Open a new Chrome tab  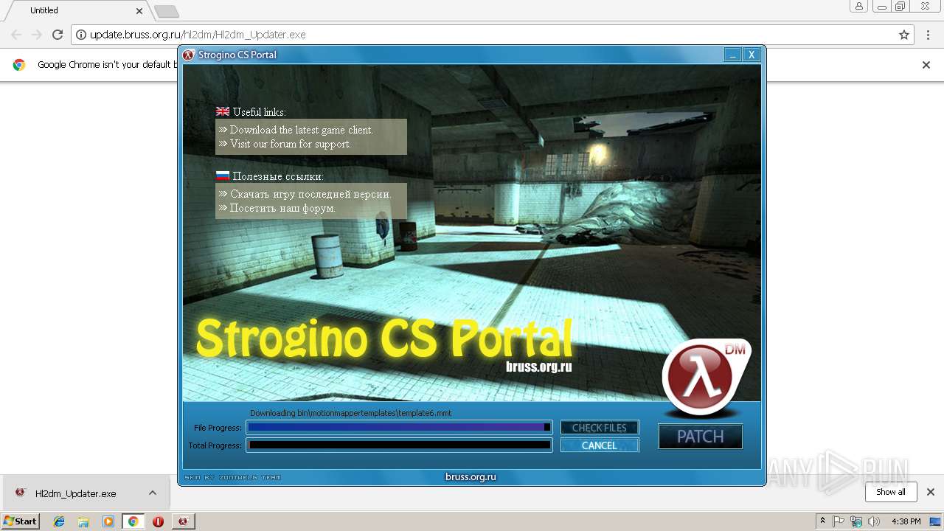click(x=166, y=11)
